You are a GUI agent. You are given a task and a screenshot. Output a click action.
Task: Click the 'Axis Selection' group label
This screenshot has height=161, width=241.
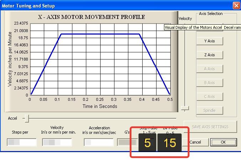(211, 14)
